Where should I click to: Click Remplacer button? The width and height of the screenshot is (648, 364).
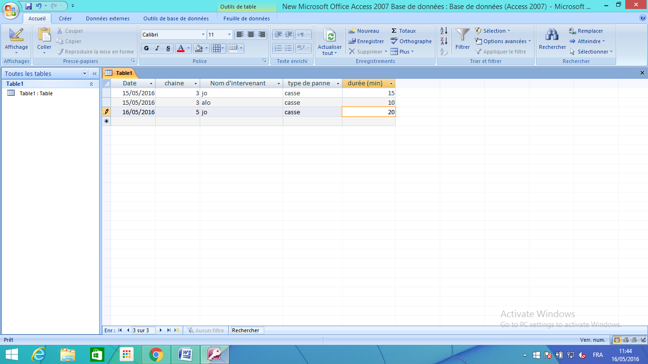coord(586,31)
